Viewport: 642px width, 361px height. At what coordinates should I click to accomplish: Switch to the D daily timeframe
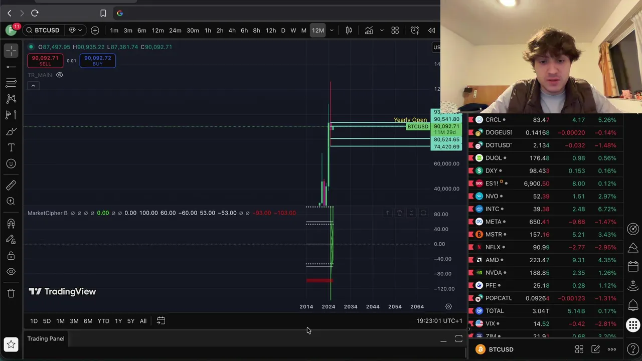click(283, 31)
